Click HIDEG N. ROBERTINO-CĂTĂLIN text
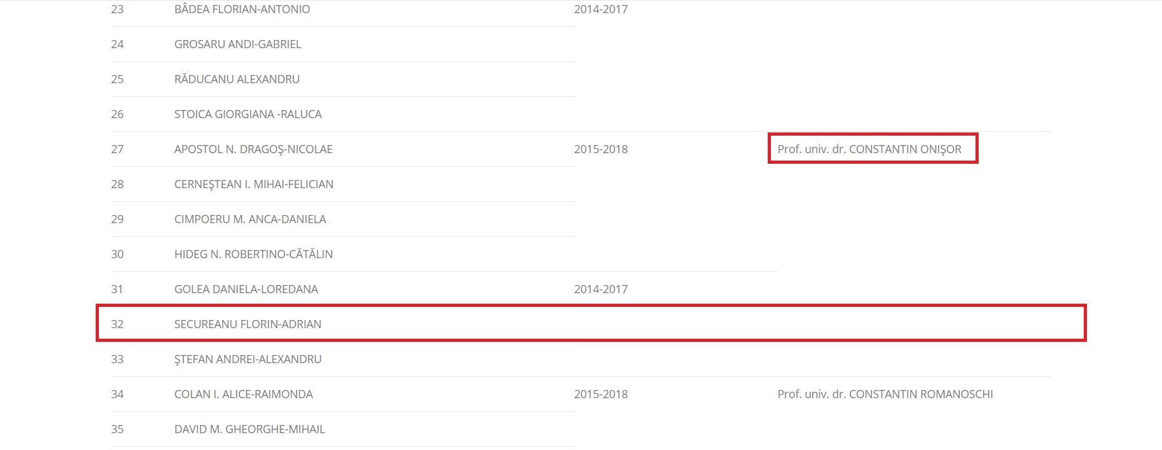This screenshot has width=1162, height=450. click(x=253, y=254)
